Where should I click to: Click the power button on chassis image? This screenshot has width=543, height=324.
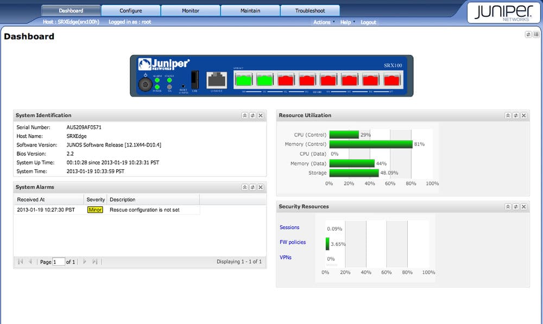[x=146, y=85]
